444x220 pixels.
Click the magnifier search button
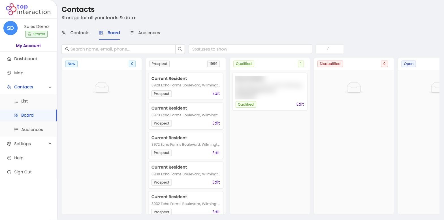(x=180, y=49)
